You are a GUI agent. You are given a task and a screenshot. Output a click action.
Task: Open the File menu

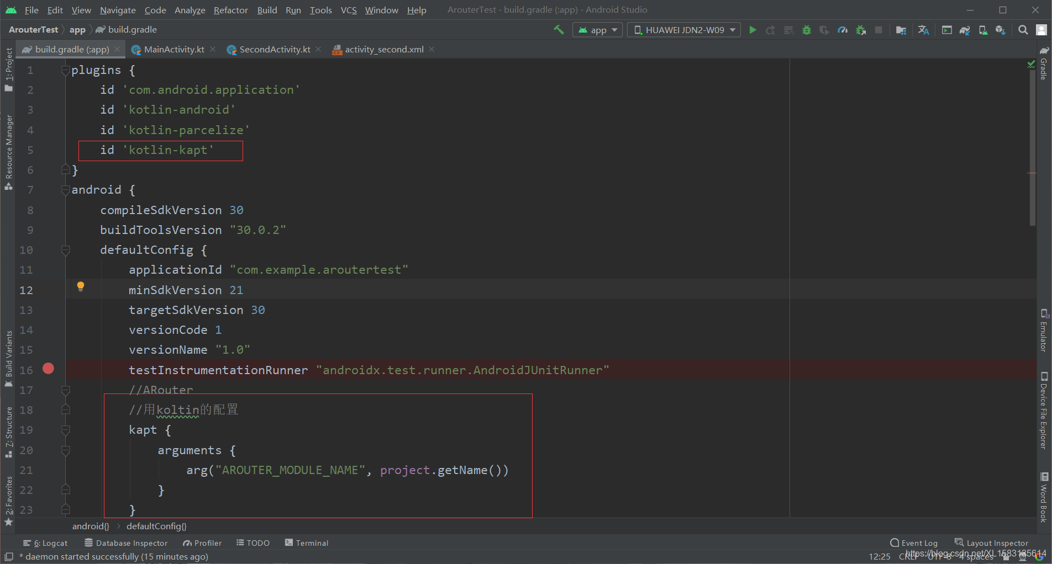[31, 10]
